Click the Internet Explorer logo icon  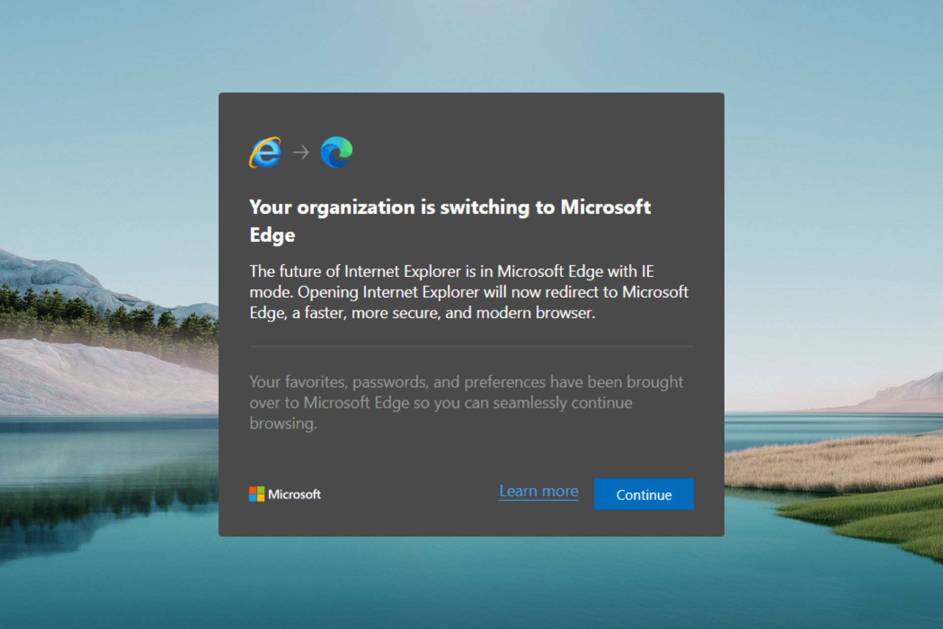(x=266, y=152)
